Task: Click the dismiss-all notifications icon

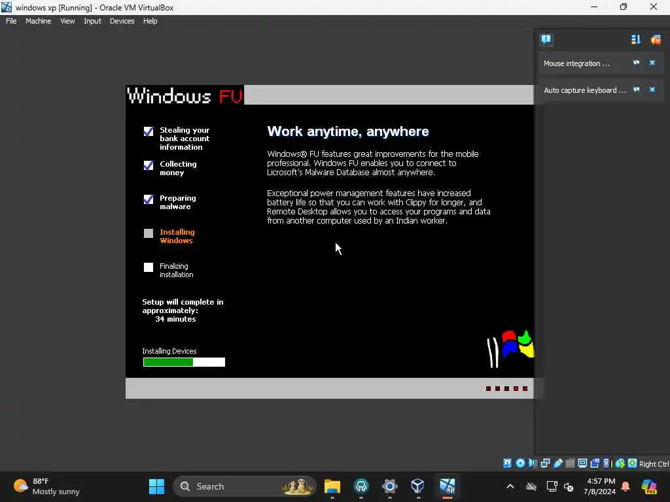Action: [x=656, y=40]
